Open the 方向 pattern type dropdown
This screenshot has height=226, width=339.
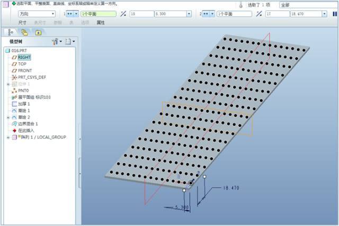point(35,14)
